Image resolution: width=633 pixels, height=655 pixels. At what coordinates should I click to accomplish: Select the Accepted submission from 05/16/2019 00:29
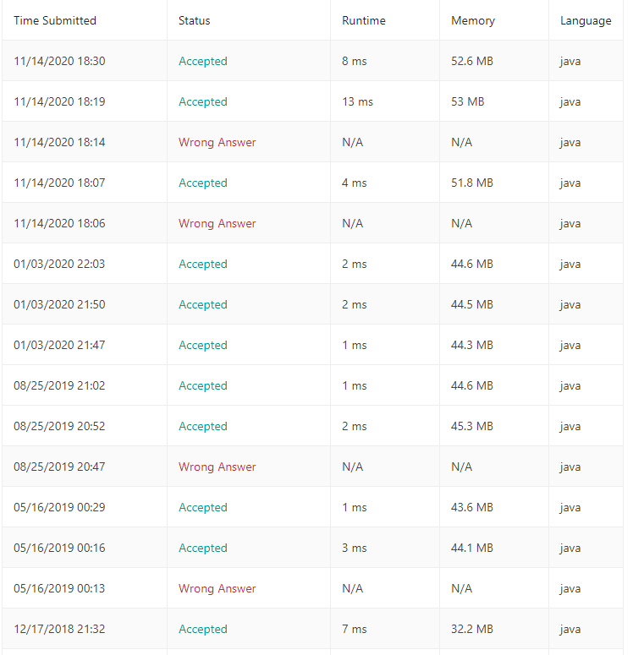pos(203,507)
